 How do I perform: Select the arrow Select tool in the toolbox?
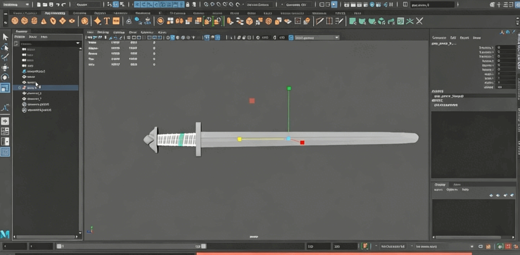(x=5, y=37)
